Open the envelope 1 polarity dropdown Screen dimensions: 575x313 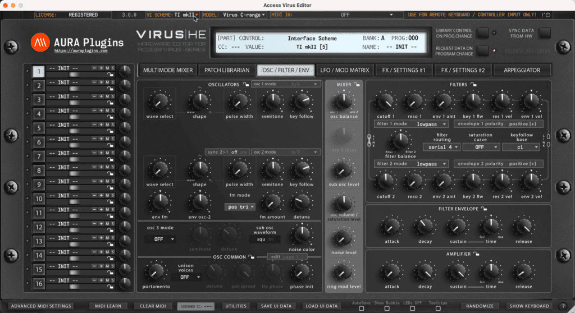499,124
